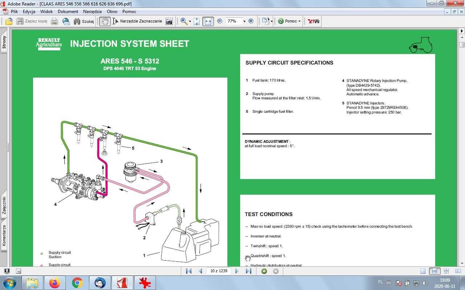Click the rotate page icon
This screenshot has width=465, height=290.
[x=266, y=21]
